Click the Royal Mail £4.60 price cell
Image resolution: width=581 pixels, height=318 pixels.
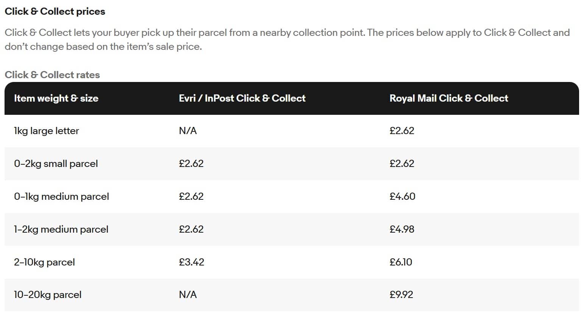[x=402, y=196]
